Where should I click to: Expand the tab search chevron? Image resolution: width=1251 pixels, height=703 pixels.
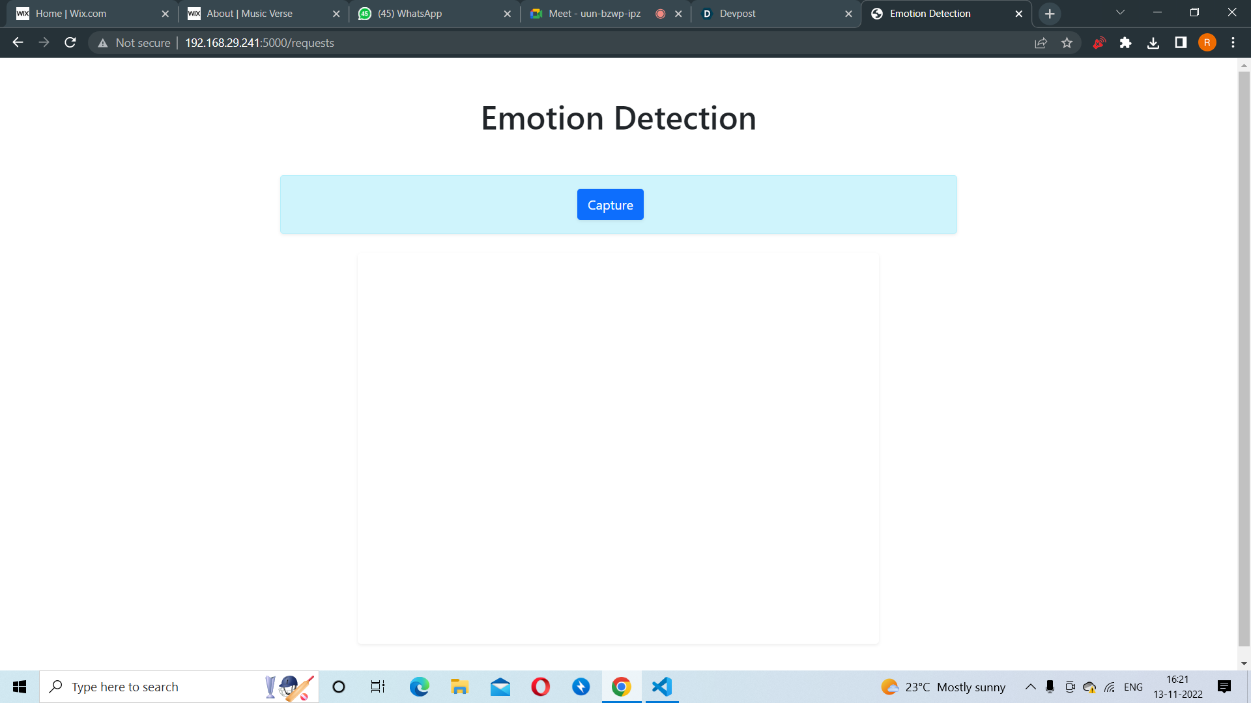tap(1120, 13)
